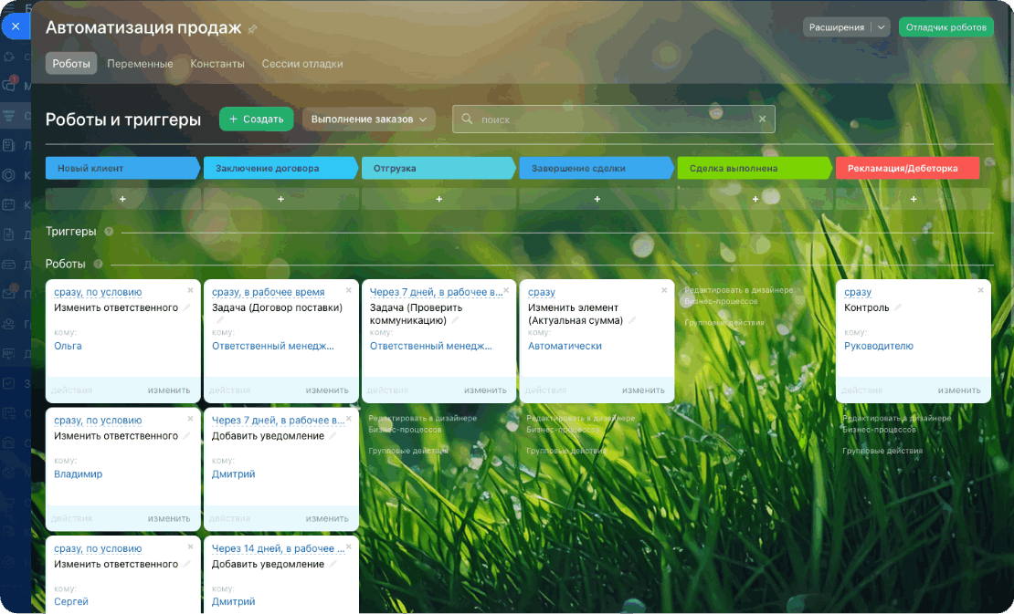Screen dimensions: 1014x614
Task: Open Групповые действия in Рекламация/Дебеторка column
Action: click(882, 451)
